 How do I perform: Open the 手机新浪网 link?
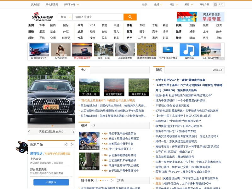tap(52, 5)
